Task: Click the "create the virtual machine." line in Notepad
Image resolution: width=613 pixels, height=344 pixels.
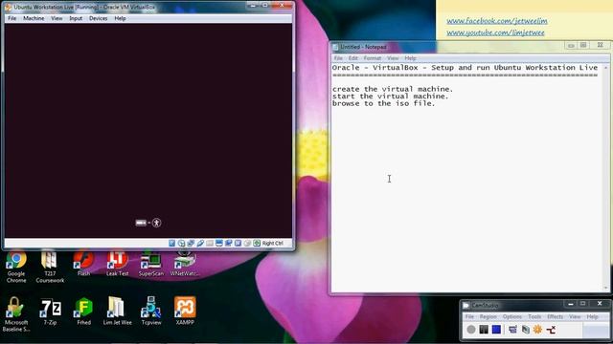Action: pos(393,89)
